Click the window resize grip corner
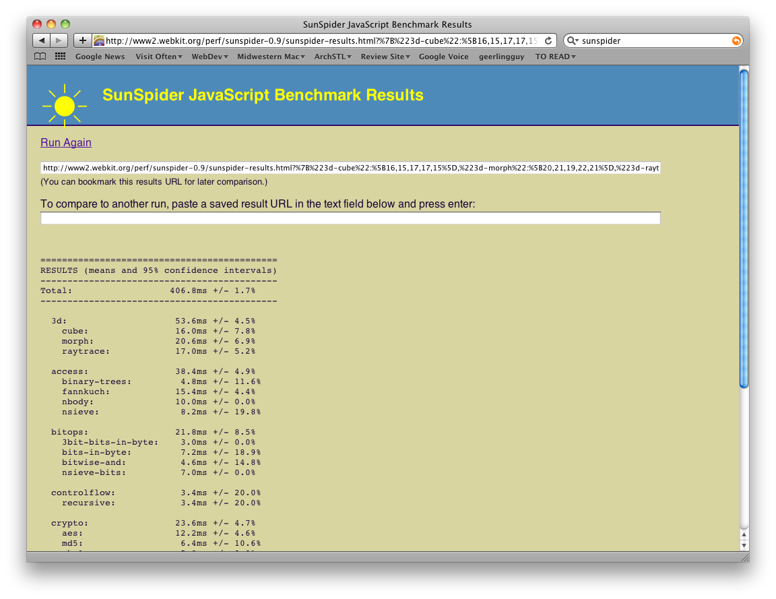The width and height of the screenshot is (776, 599). pos(744,557)
